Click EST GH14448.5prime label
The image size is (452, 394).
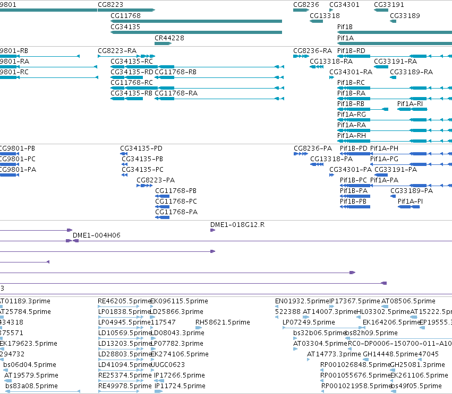click(390, 354)
